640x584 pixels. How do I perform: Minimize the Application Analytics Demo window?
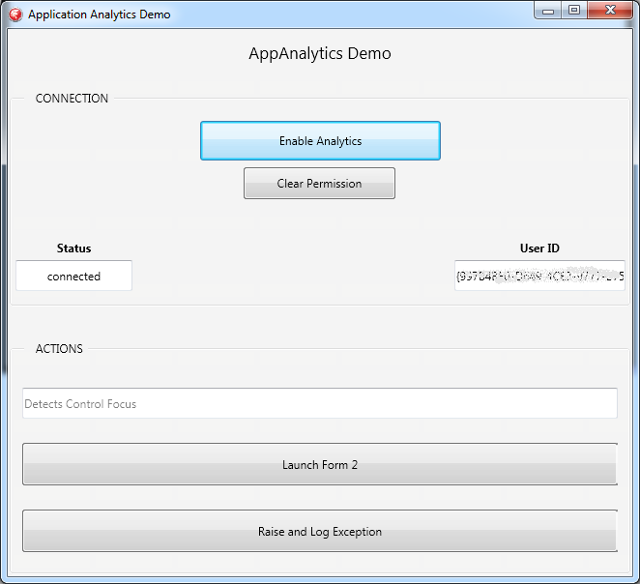[x=548, y=11]
